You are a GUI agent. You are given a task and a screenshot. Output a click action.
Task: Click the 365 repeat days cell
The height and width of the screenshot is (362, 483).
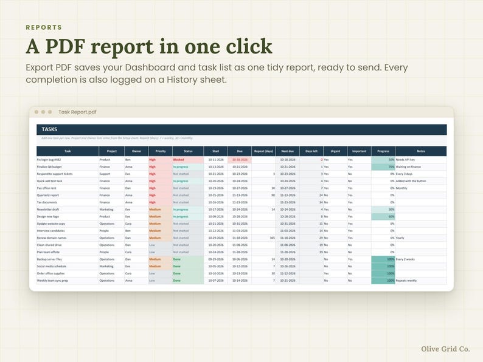(263, 238)
